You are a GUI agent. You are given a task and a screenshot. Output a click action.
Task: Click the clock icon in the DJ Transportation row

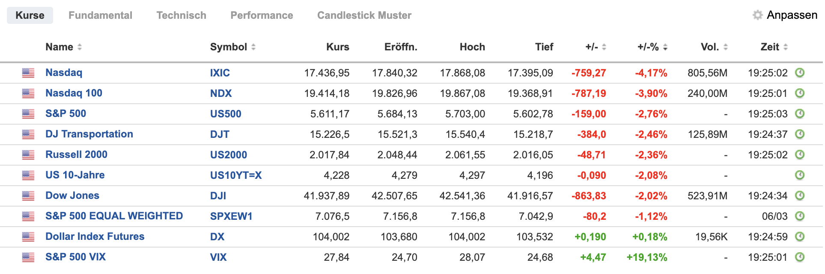(x=800, y=134)
